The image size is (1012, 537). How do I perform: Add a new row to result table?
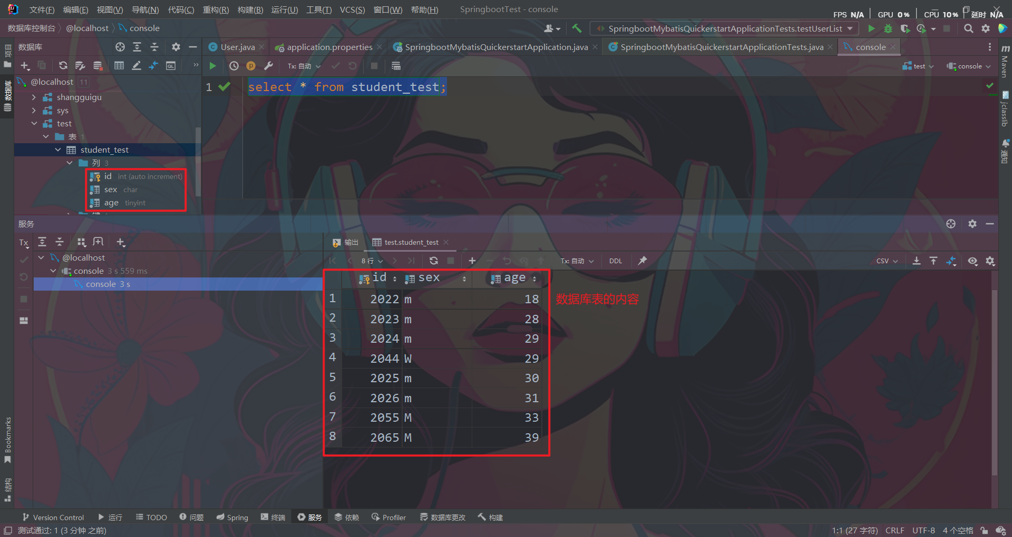(472, 261)
